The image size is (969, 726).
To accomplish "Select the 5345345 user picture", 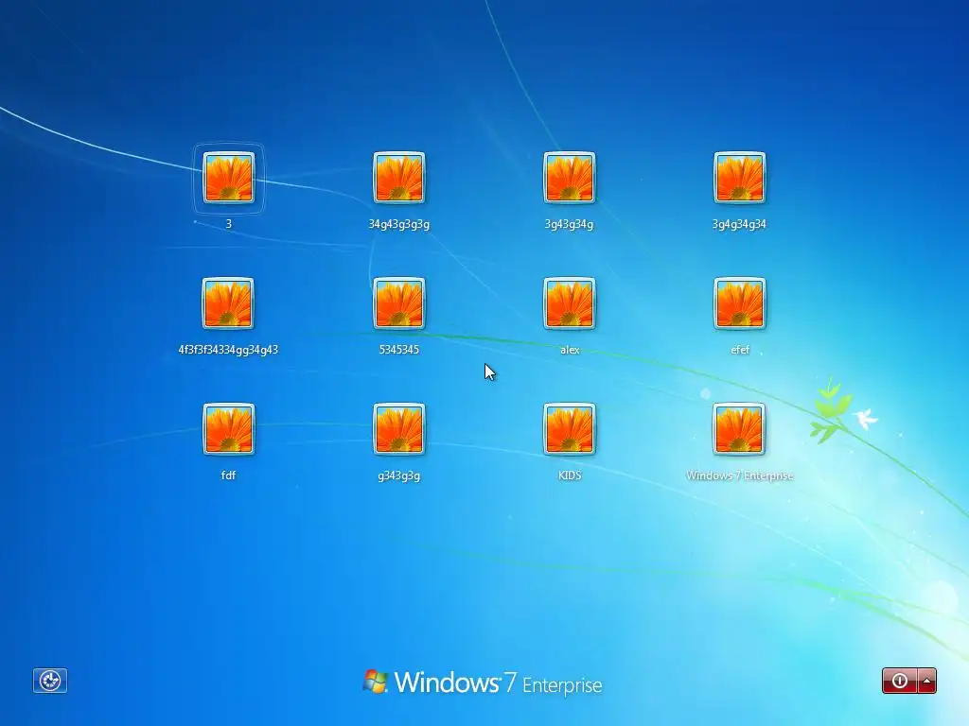I will 398,303.
